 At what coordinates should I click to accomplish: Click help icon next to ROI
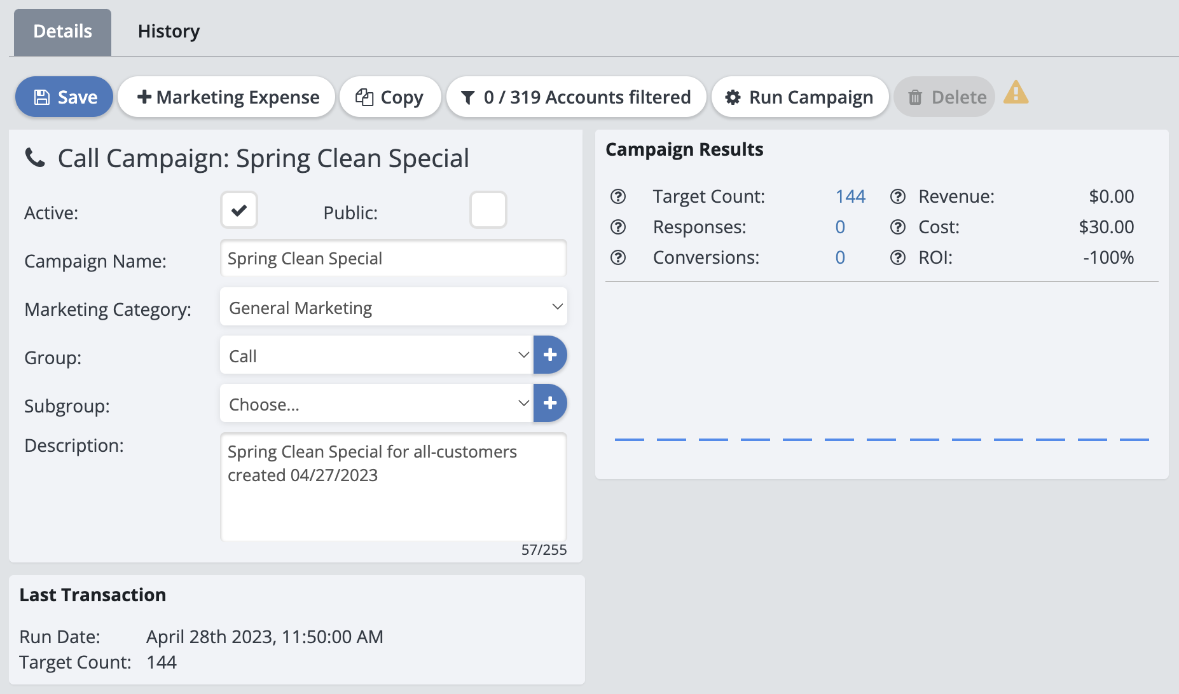pos(897,258)
